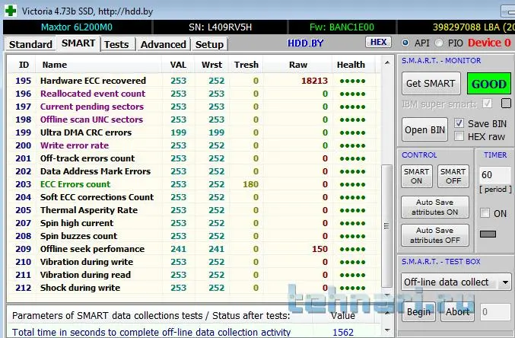Click the SMART ON button
Image resolution: width=515 pixels, height=338 pixels.
pos(416,177)
